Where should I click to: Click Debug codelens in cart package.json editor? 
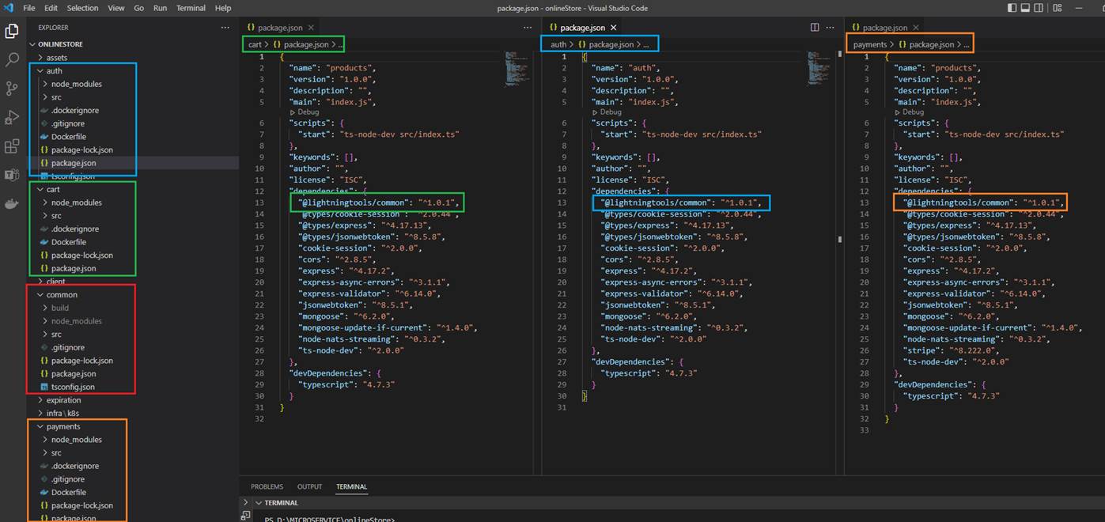tap(308, 112)
